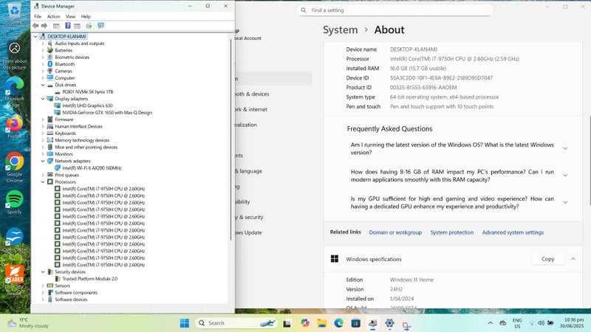Collapse the Processors category

click(x=43, y=181)
